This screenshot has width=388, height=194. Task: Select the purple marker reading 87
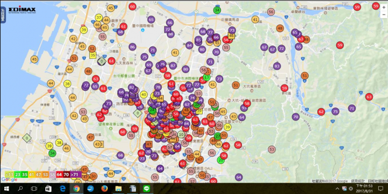pyautogui.click(x=173, y=66)
